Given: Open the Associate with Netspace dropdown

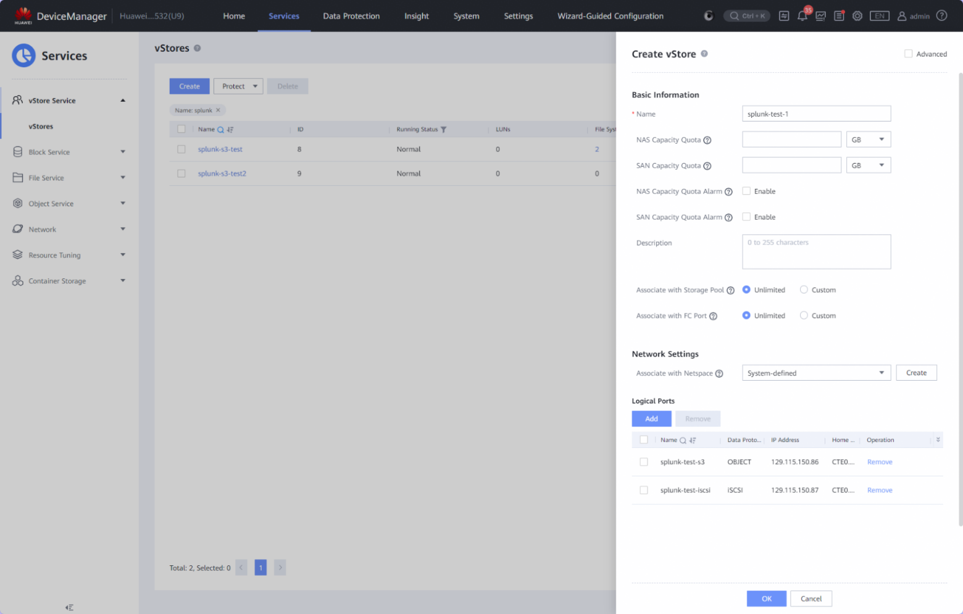Looking at the screenshot, I should point(816,373).
